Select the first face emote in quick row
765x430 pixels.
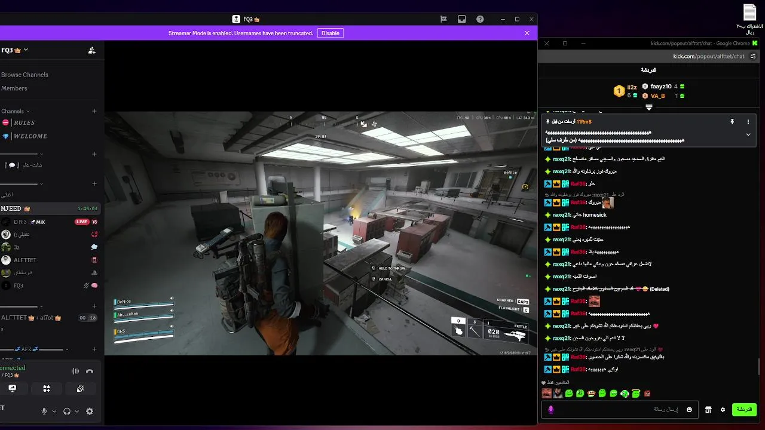546,394
